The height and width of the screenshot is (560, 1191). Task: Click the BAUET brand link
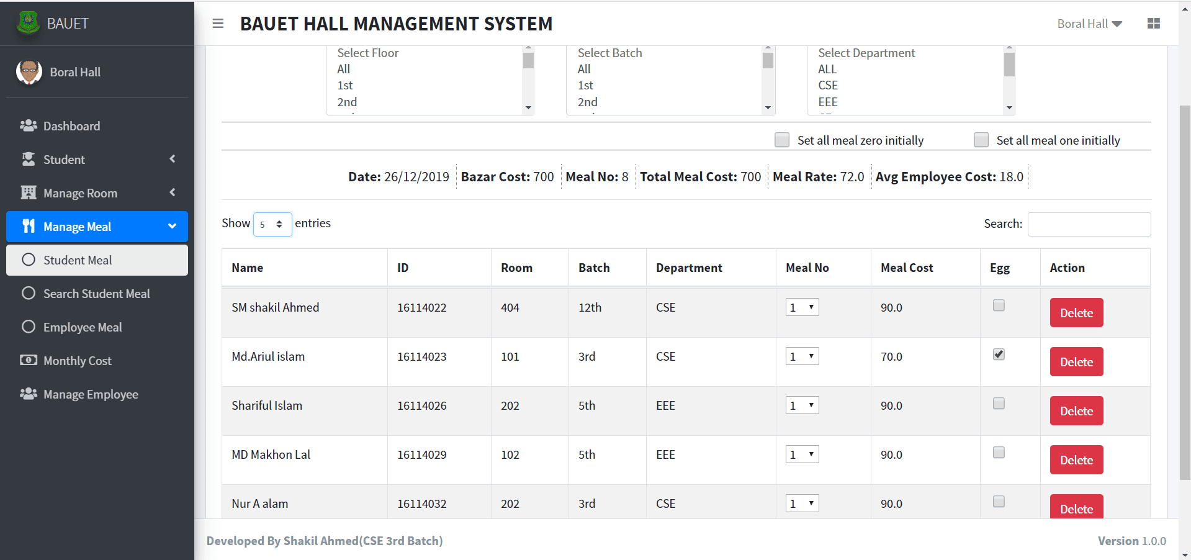[68, 24]
